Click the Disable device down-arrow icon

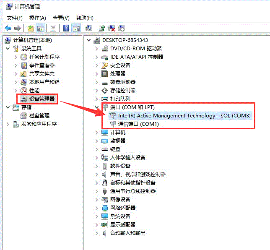(121, 28)
